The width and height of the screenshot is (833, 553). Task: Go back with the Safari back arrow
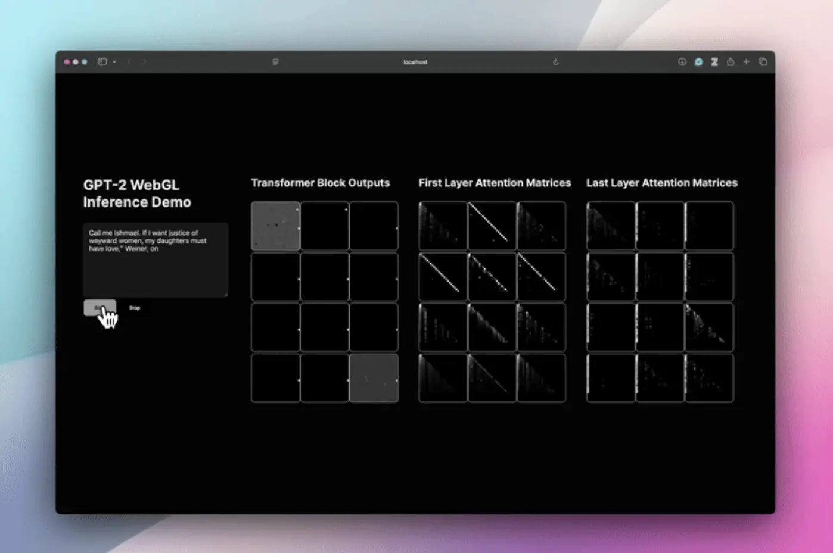click(129, 61)
